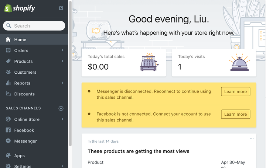
Task: Click the search magnifier icon
Action: click(x=8, y=26)
